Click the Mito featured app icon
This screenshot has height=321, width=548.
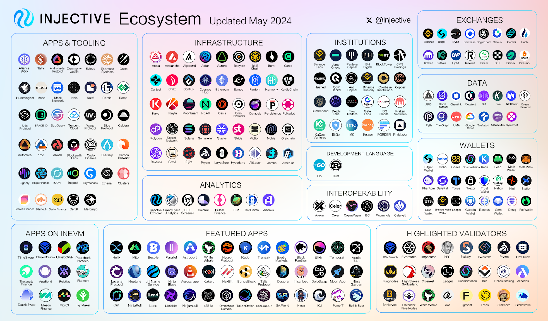[x=135, y=247]
